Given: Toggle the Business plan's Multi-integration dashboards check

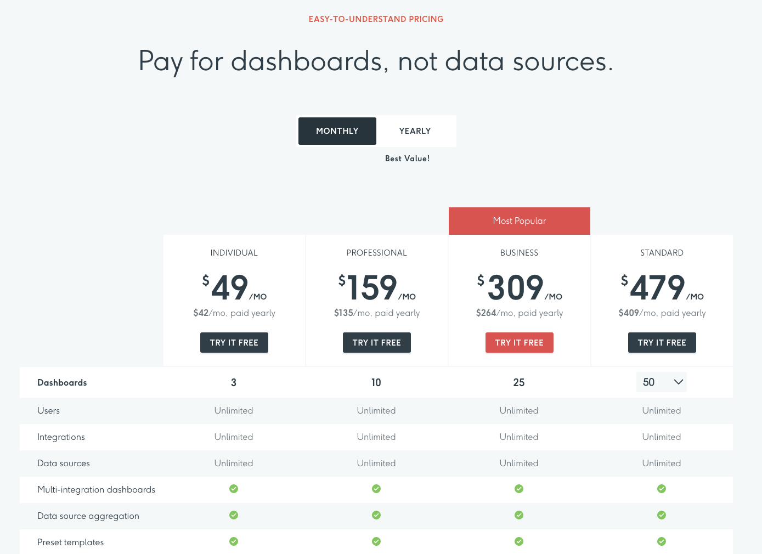Looking at the screenshot, I should pos(519,489).
